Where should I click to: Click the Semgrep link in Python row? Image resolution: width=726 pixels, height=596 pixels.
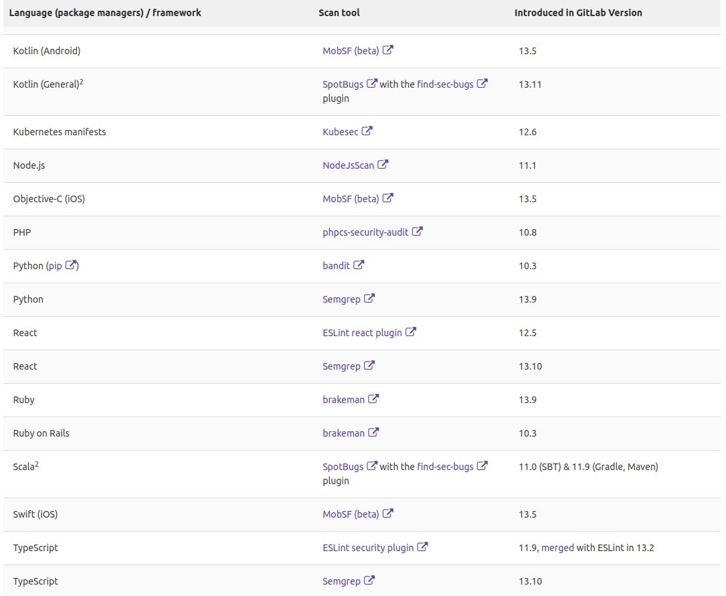(341, 299)
